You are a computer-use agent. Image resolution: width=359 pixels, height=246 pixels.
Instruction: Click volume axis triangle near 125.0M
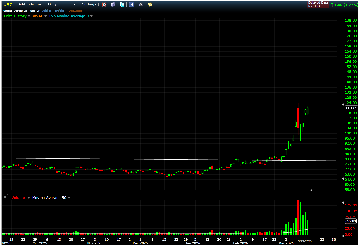point(343,203)
